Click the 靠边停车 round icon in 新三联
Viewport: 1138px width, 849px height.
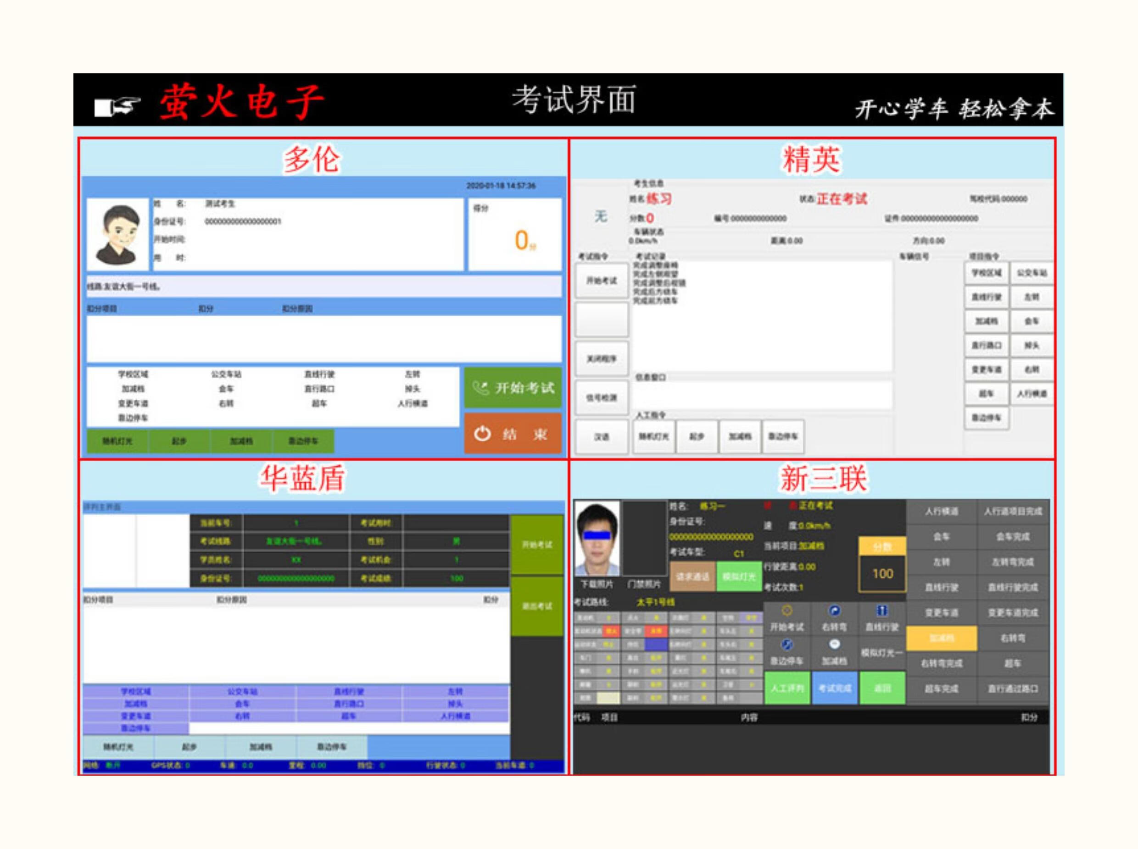[787, 645]
